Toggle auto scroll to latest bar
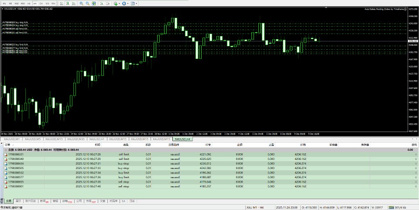419x210 pixels. pos(102,3)
